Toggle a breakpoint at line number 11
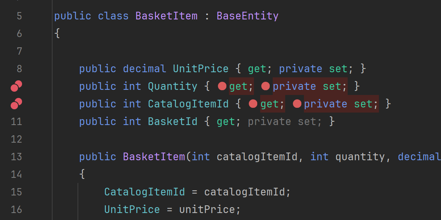441x220 pixels. pyautogui.click(x=16, y=121)
